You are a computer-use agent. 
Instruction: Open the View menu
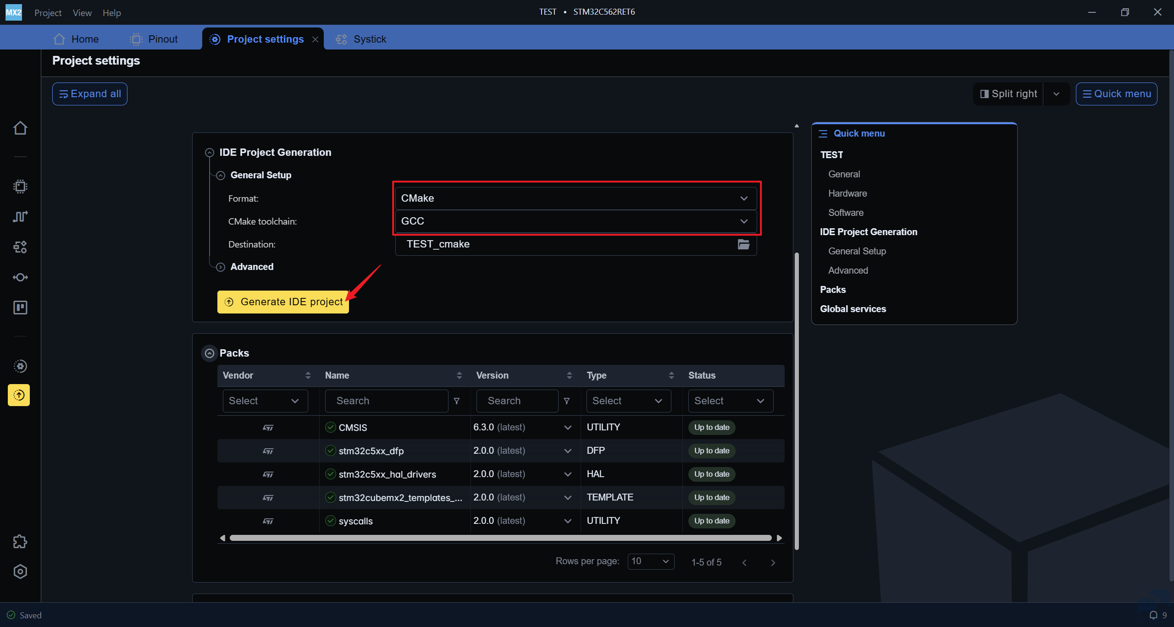[x=82, y=13]
